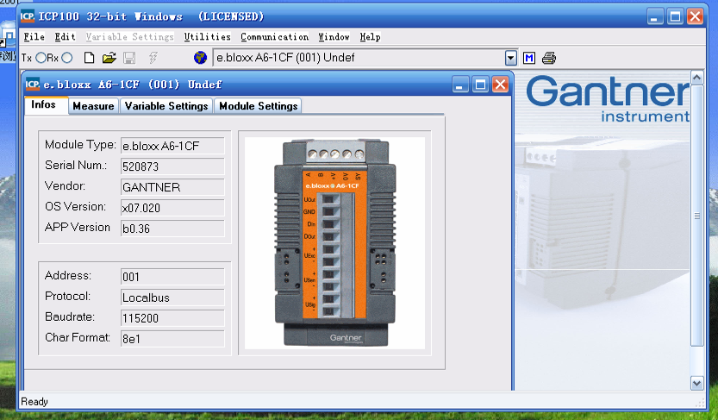The height and width of the screenshot is (420, 718).
Task: Click the Char Format field 8e1
Action: tap(172, 338)
